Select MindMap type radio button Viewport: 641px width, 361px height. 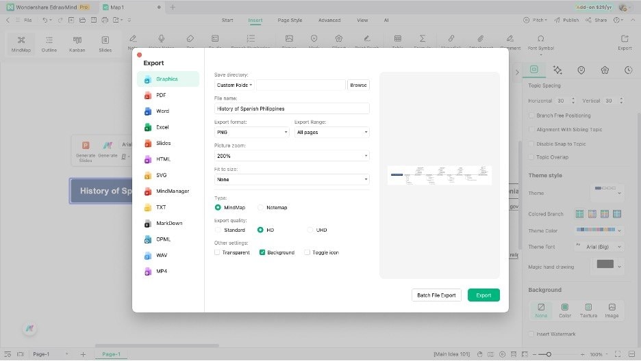218,208
